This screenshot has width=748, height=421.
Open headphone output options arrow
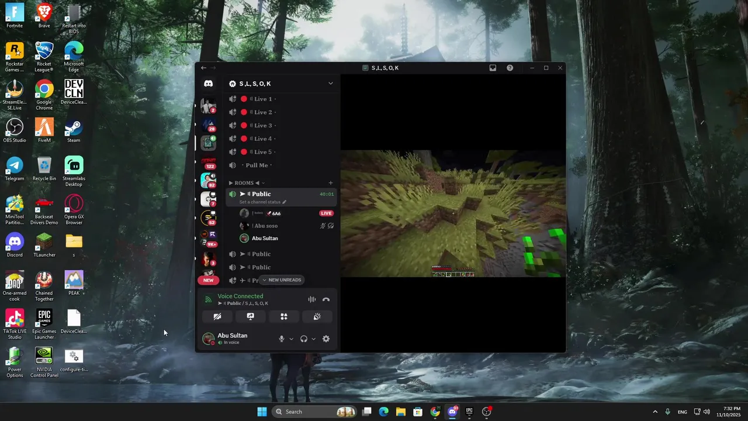[313, 339]
